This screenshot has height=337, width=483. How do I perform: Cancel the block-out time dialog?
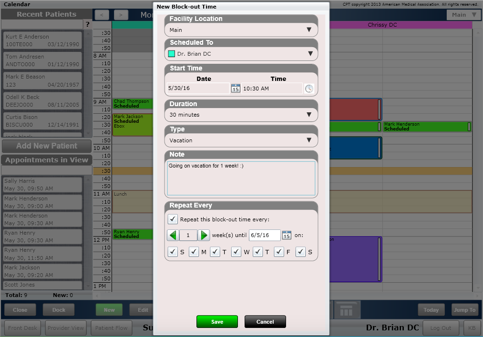coord(265,322)
